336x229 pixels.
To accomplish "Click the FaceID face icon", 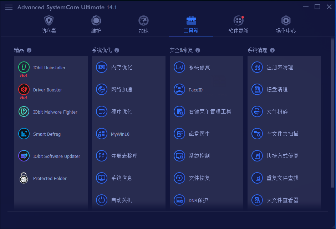I will point(179,89).
